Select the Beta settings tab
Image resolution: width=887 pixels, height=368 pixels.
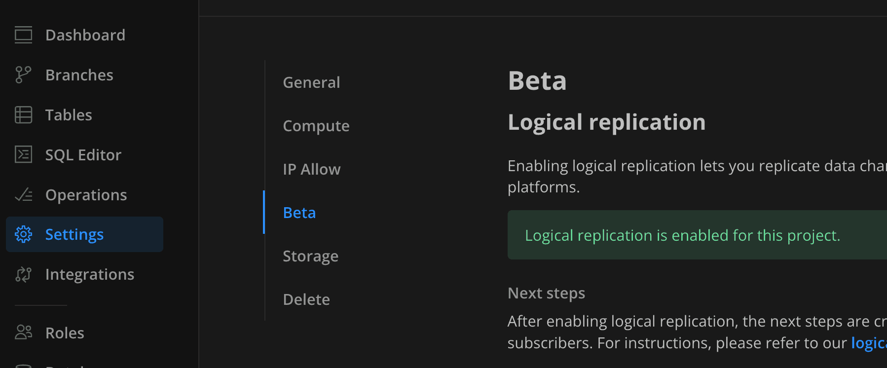[299, 213]
